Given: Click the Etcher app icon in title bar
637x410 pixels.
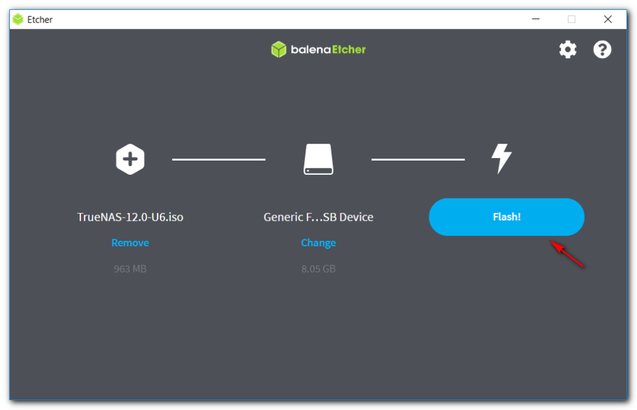Looking at the screenshot, I should [x=18, y=19].
